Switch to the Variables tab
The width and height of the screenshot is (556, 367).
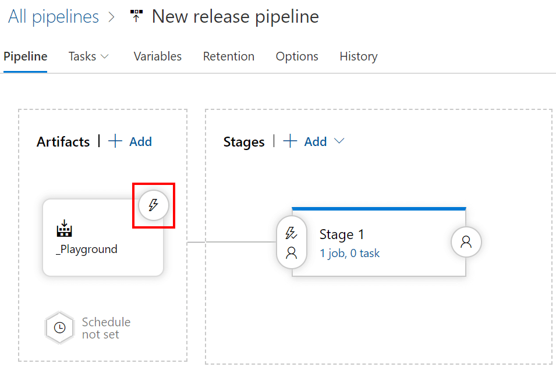coord(157,56)
